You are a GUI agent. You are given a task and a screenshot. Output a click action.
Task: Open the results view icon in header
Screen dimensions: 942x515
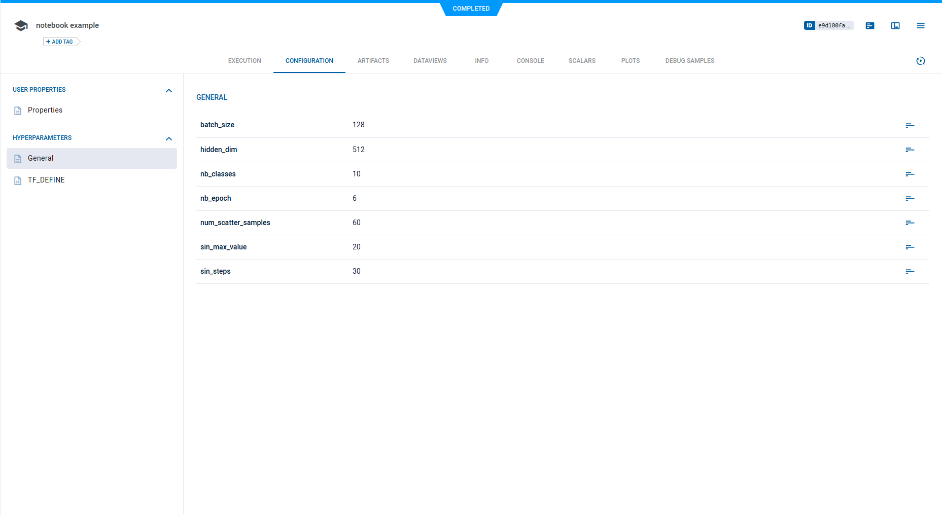[x=895, y=26]
